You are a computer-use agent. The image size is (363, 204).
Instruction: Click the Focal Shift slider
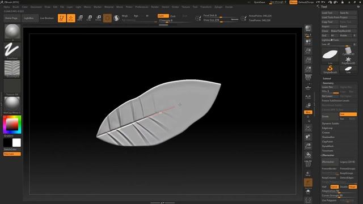(x=221, y=16)
